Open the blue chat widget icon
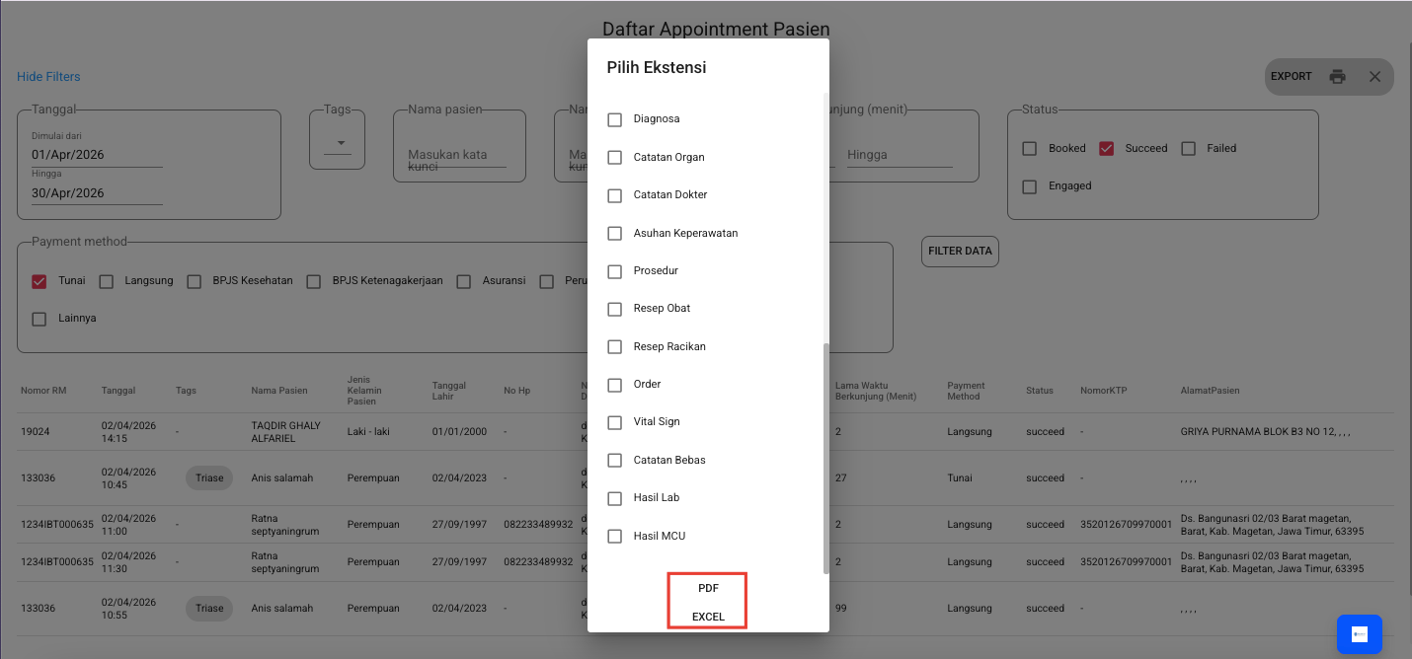The height and width of the screenshot is (659, 1412). coord(1359,634)
